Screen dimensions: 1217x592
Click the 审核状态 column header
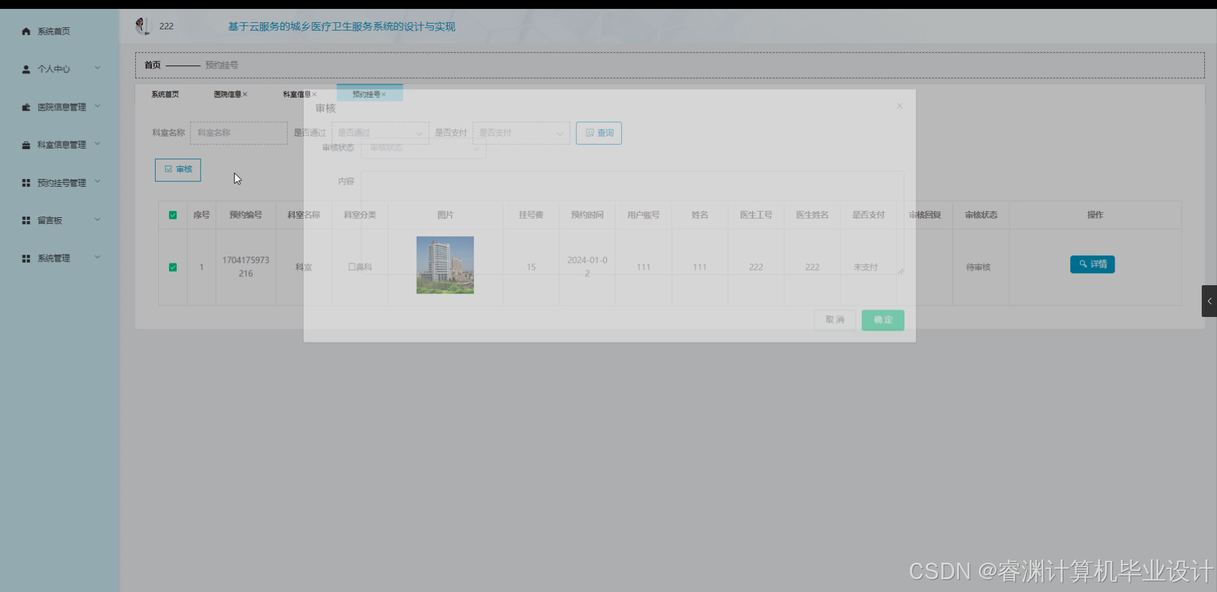point(981,215)
